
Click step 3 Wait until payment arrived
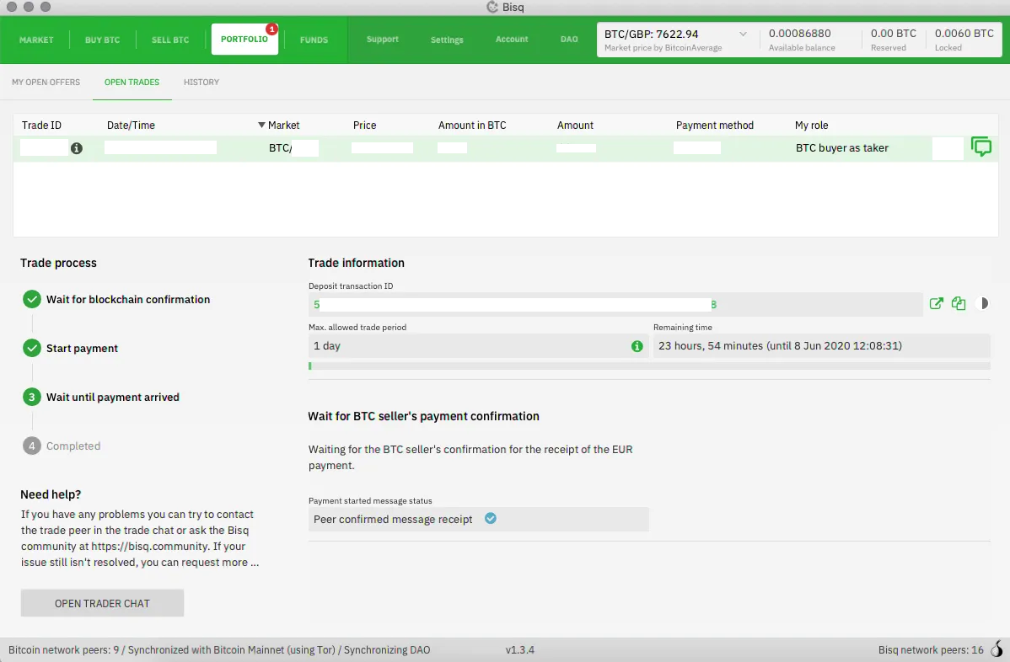(112, 398)
